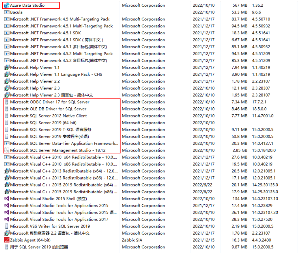Click the Visual Studio 2015 Shell icon
The height and width of the screenshot is (253, 300).
click(7, 199)
